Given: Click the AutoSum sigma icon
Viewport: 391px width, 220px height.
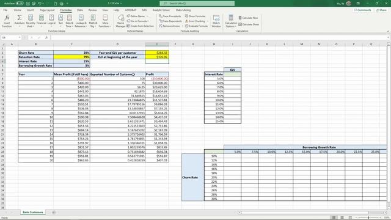Looking at the screenshot, I should (19, 18).
